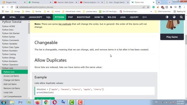Open the favorite bookmarks folder
The image size is (187, 105).
(37, 12)
